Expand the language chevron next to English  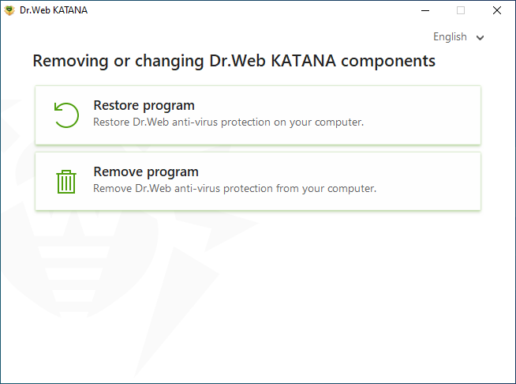(480, 38)
